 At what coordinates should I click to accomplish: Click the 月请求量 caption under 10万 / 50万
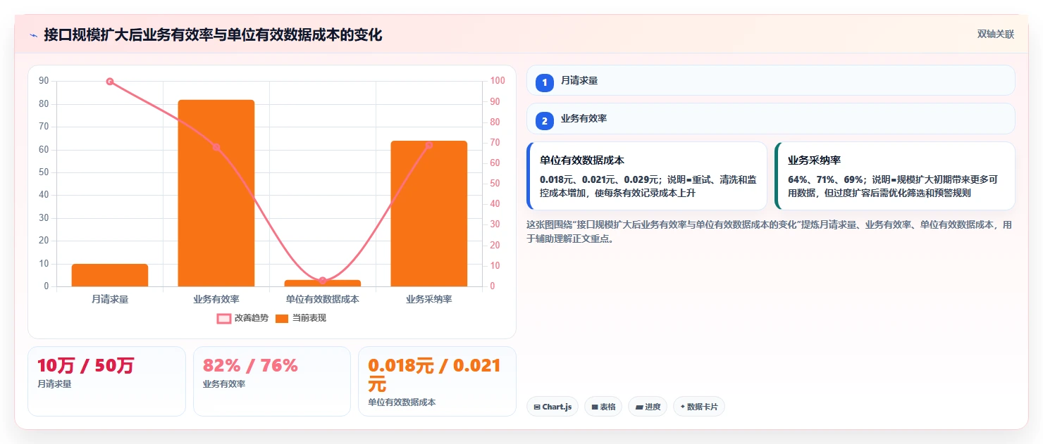pos(54,384)
